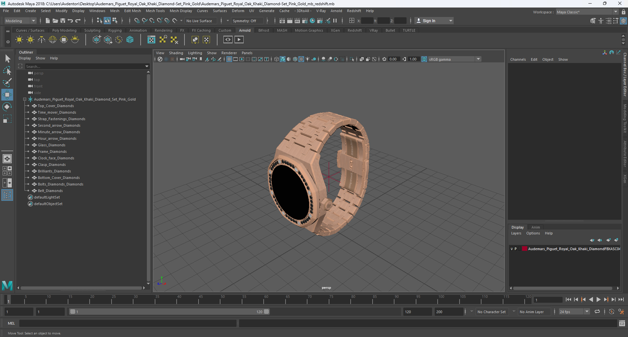Click the Arnold TX Manager shelf icon
Screen dimensions: 628x337
click(151, 40)
